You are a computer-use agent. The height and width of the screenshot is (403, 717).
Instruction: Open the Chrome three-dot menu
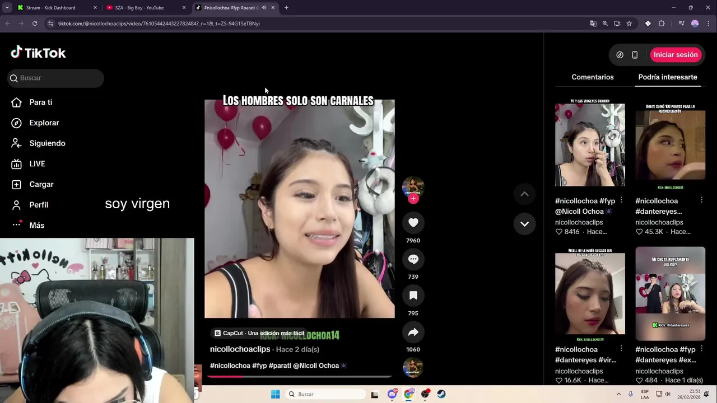(x=708, y=24)
